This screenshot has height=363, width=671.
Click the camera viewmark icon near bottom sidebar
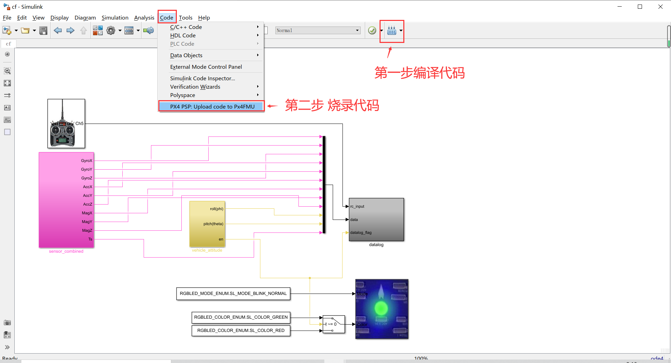[x=7, y=323]
